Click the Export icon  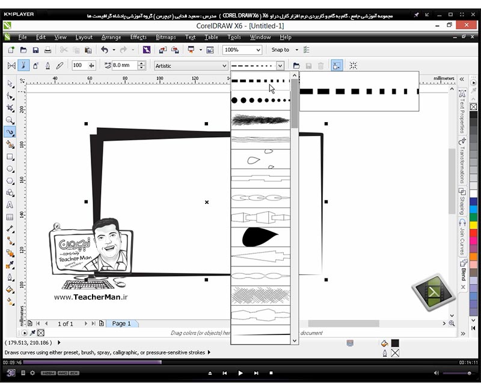(175, 50)
